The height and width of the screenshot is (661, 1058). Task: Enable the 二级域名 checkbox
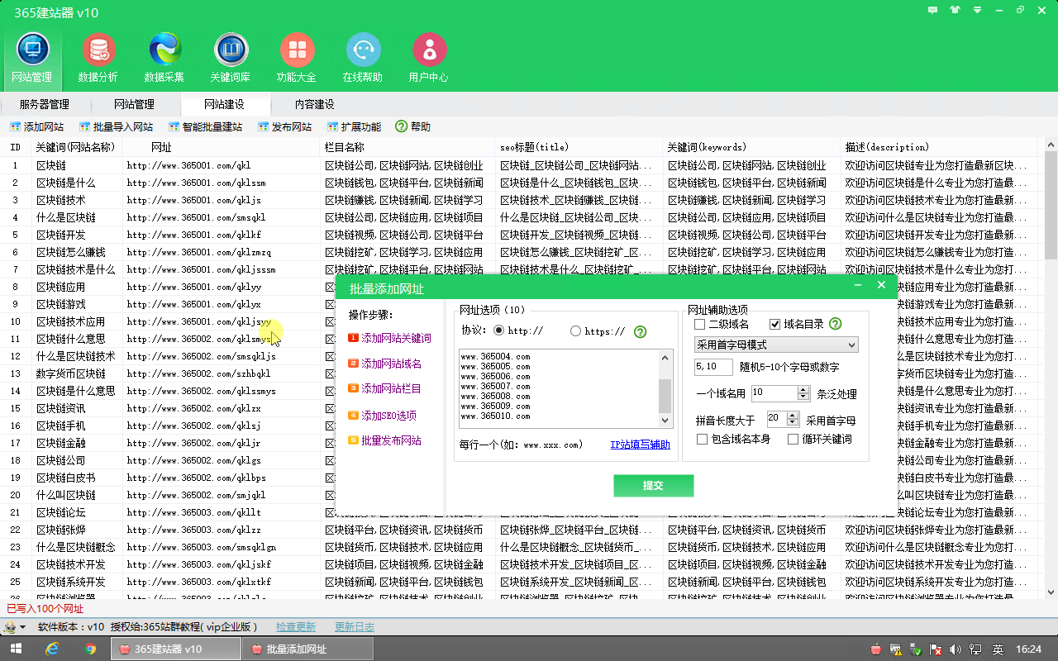(700, 324)
